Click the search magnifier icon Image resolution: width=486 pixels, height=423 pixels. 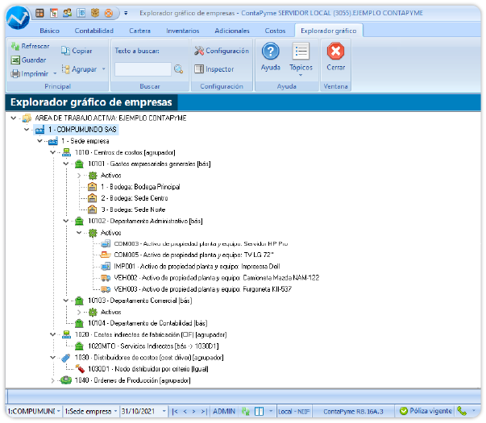(179, 69)
